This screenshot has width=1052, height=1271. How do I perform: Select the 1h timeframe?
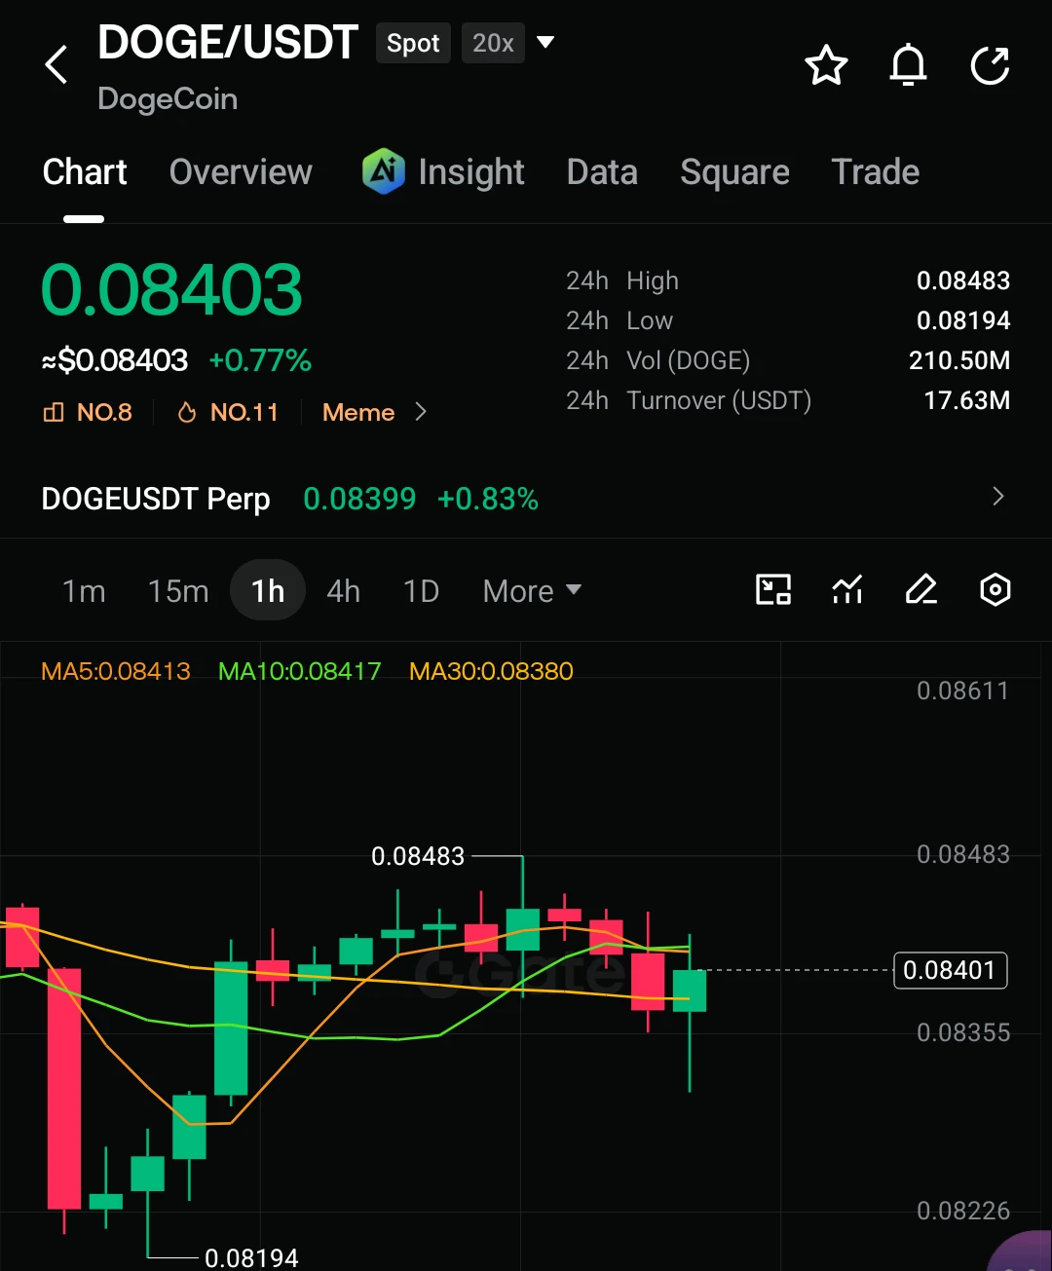click(268, 590)
